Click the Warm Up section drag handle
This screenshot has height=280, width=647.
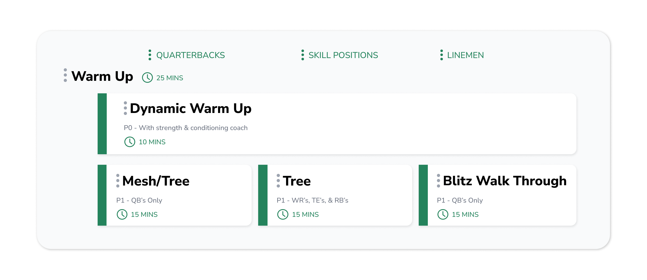65,75
